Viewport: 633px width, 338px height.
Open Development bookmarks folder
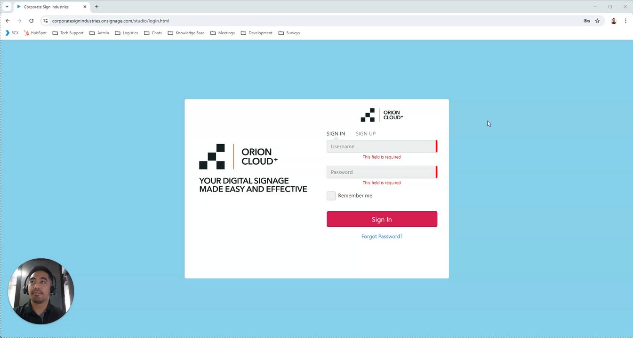coord(256,33)
